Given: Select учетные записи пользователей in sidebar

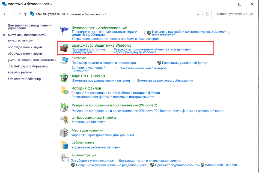Looking at the screenshot, I should click(32, 60).
